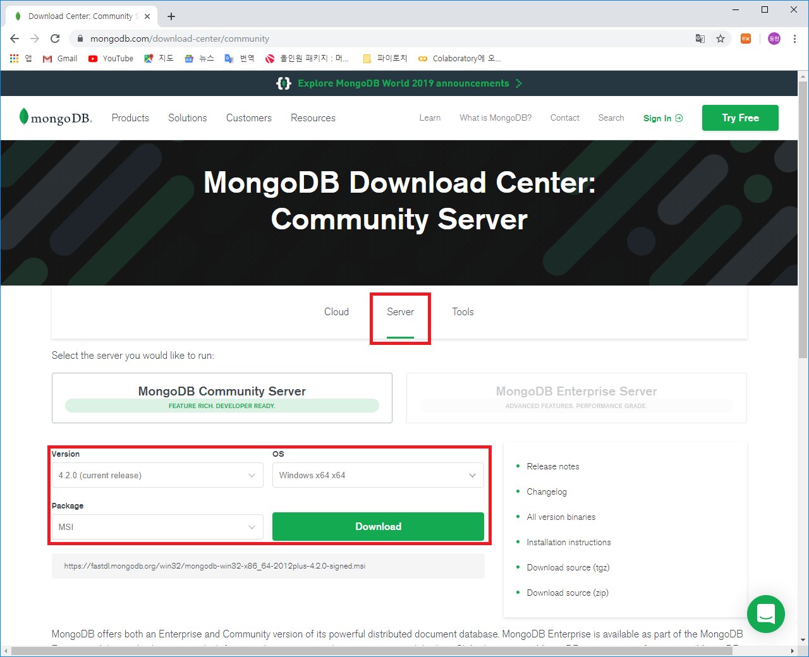Click the fastdl.mongodb.org download URL text
Viewport: 809px width, 657px height.
[215, 566]
